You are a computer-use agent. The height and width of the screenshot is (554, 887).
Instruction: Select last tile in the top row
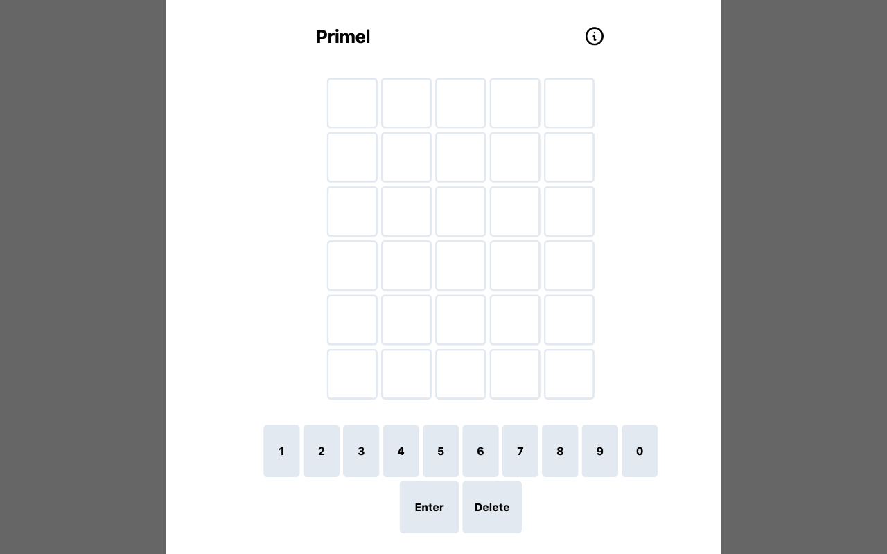tap(569, 103)
